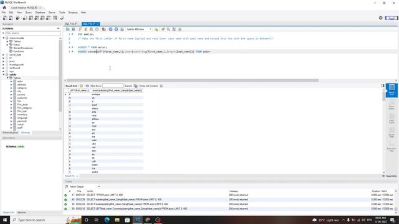The image size is (399, 224).
Task: Open the Execution Plan side panel
Action: pyautogui.click(x=392, y=147)
